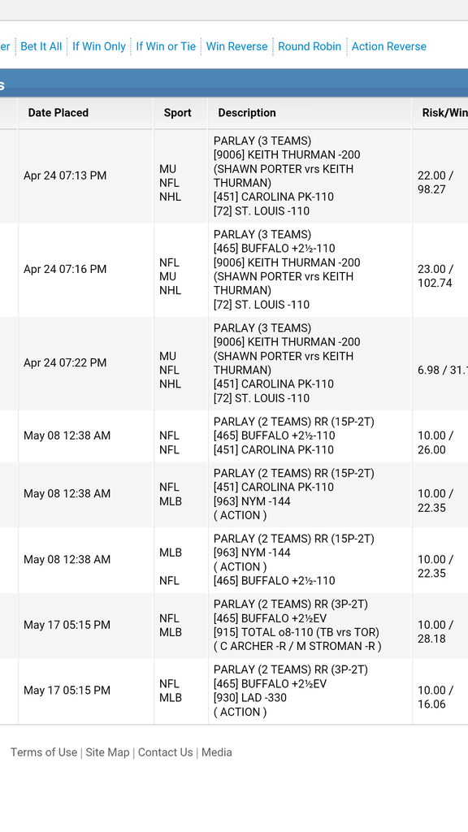Click the Risk/Win column header
Screen dimensions: 468x832
click(444, 112)
